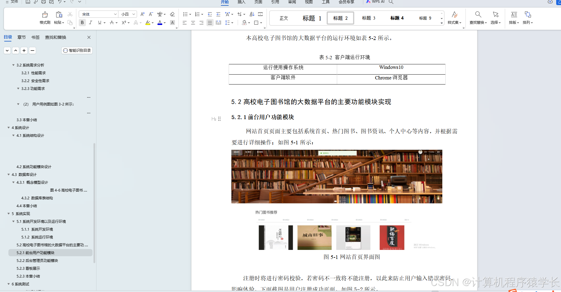Open numbered list dropdown arrow
Image resolution: width=561 pixels, height=292 pixels.
point(202,14)
